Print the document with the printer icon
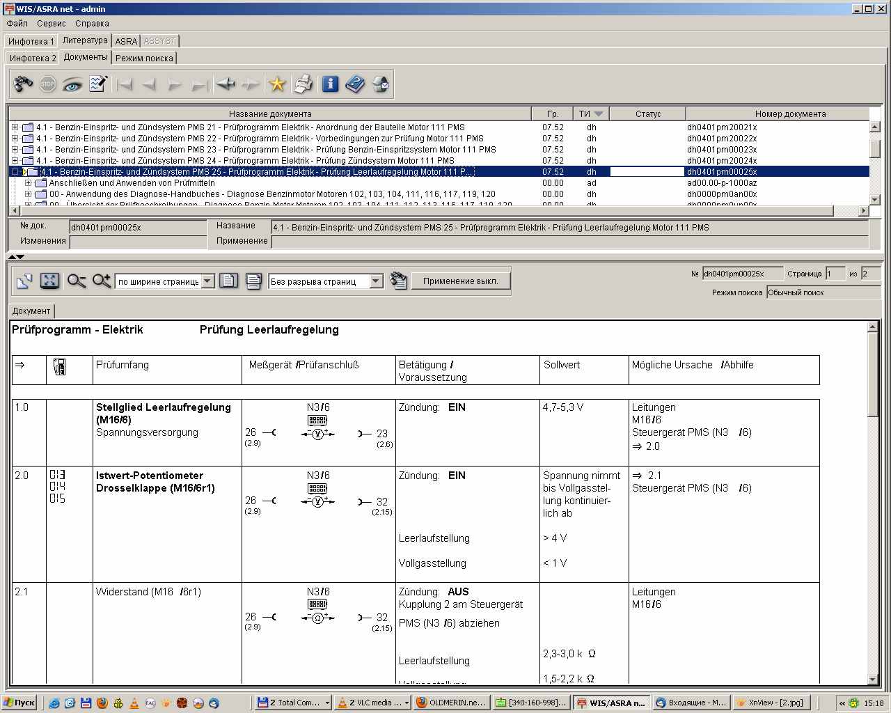891x713 pixels. pyautogui.click(x=303, y=84)
